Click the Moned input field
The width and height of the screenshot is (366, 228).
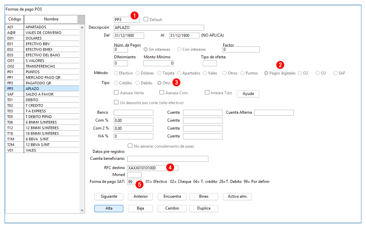click(x=135, y=175)
